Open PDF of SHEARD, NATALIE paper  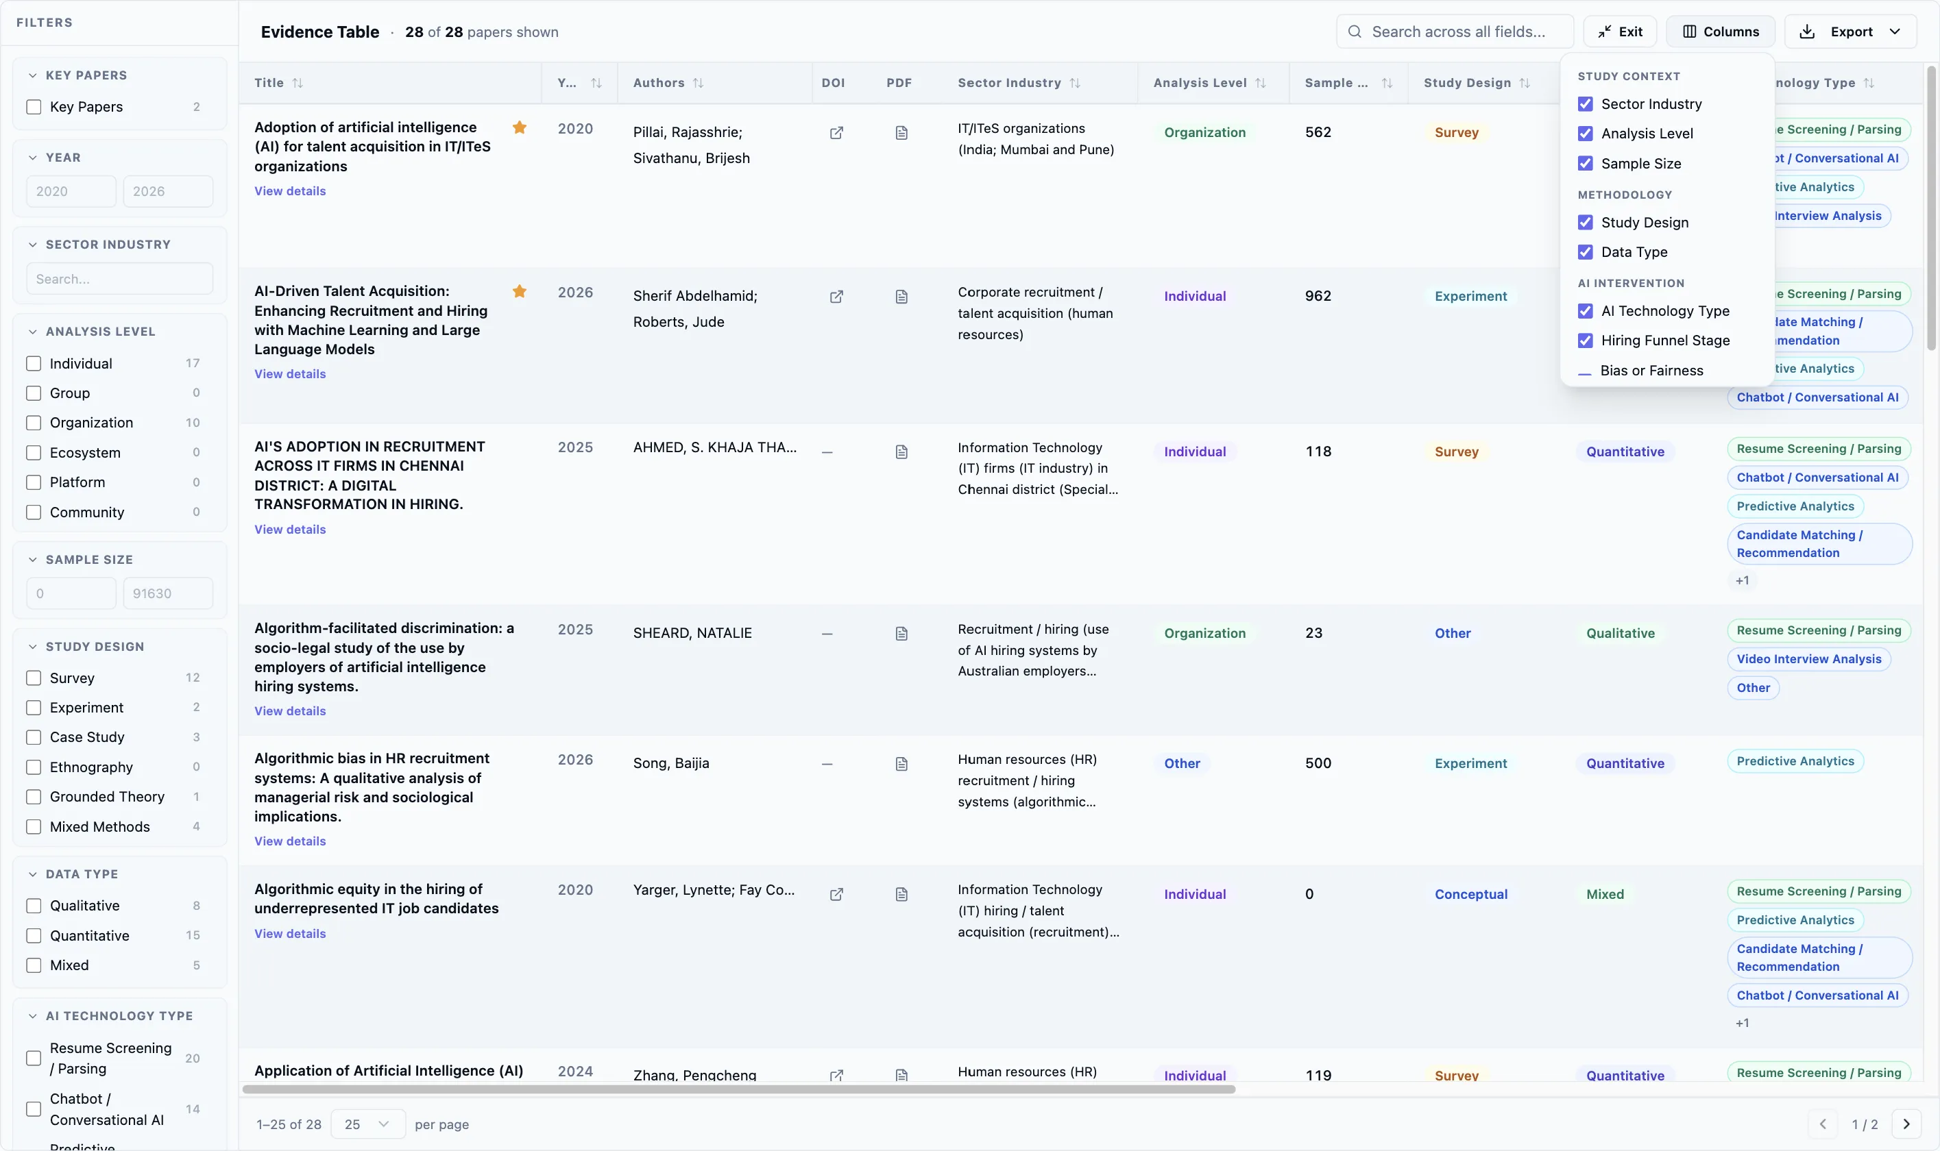901,634
